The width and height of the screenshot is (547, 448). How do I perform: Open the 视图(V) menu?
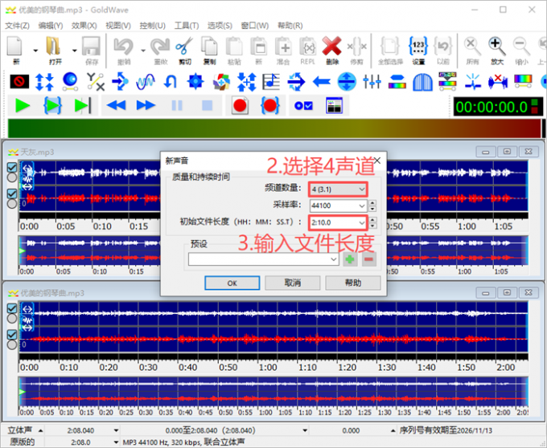coord(118,26)
